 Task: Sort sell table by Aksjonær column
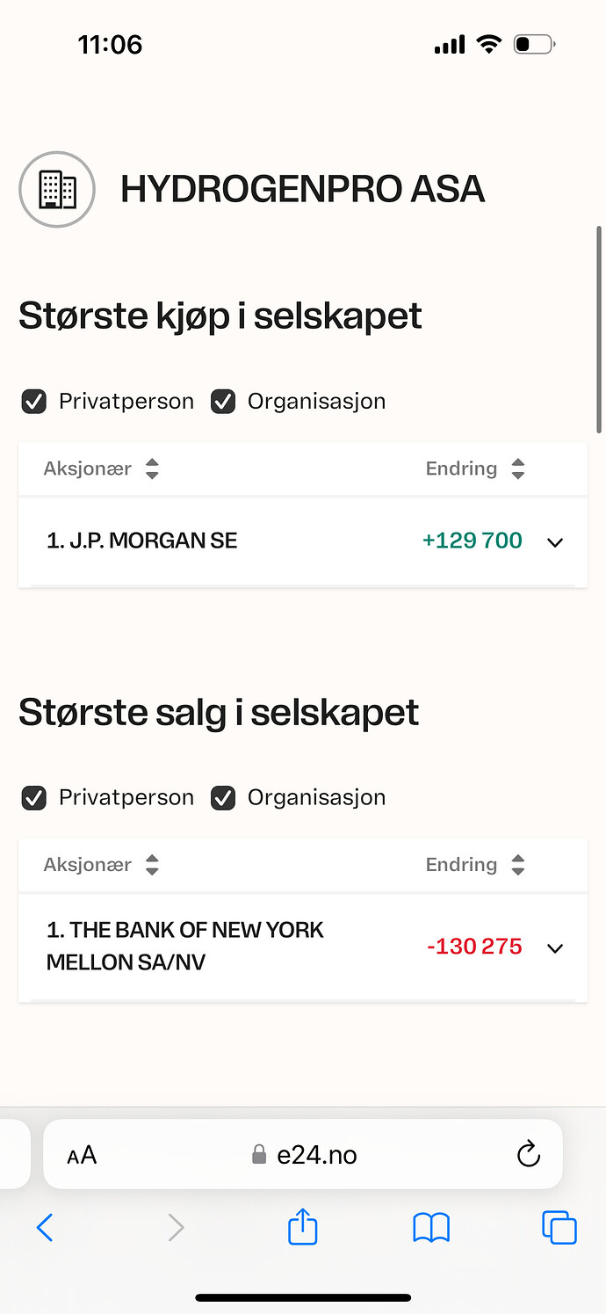coord(102,865)
